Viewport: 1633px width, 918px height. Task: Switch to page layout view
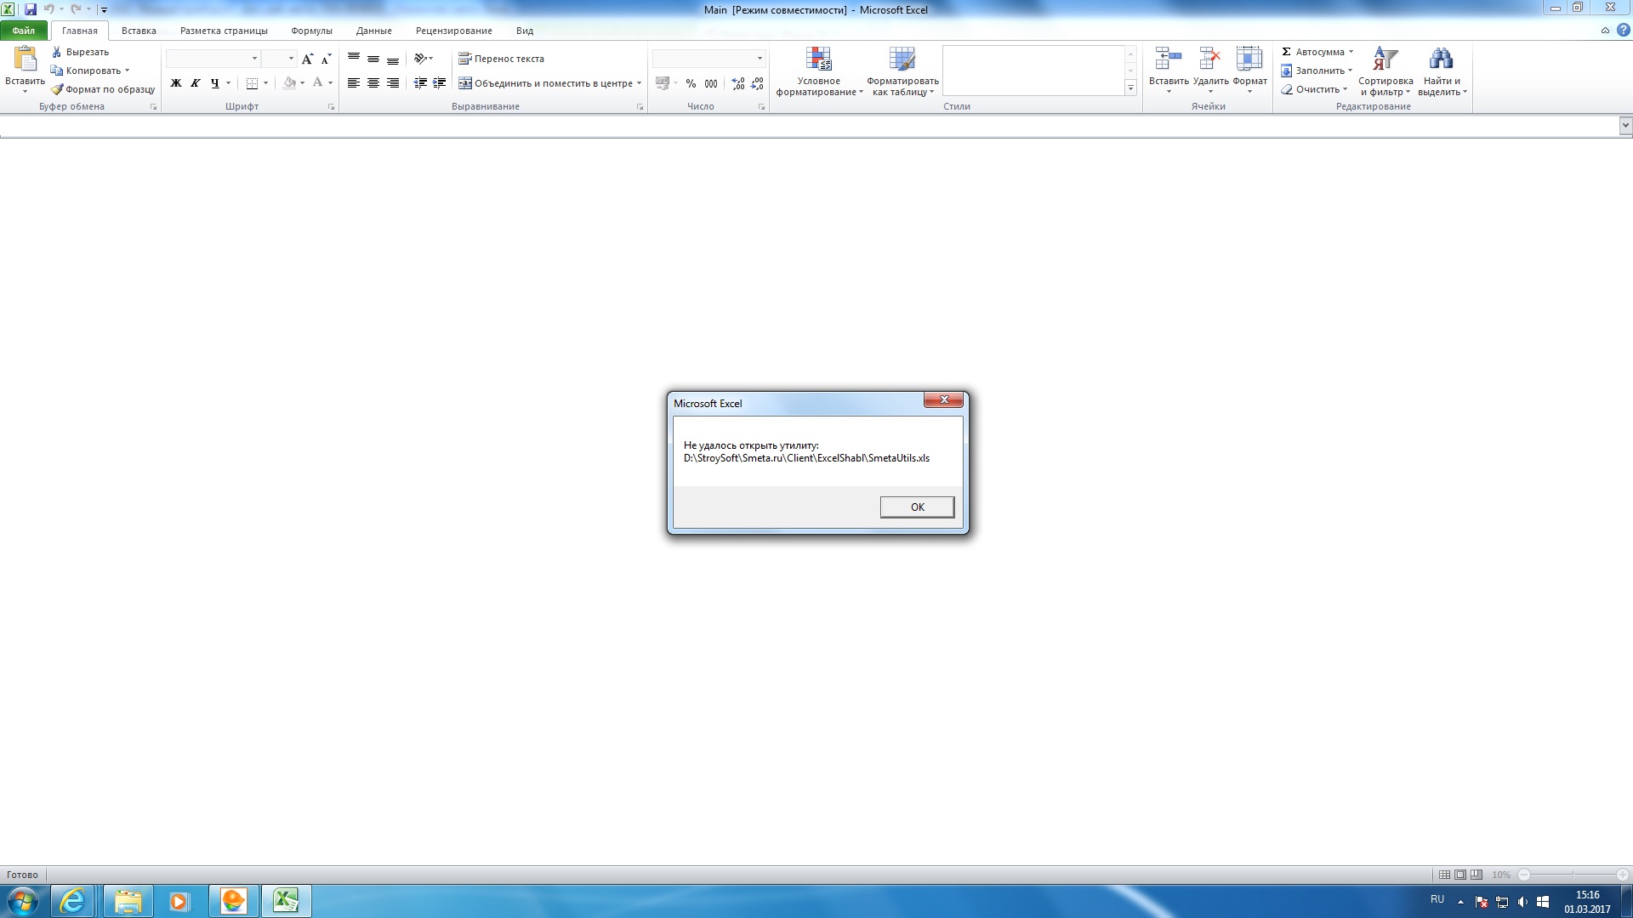(1460, 875)
